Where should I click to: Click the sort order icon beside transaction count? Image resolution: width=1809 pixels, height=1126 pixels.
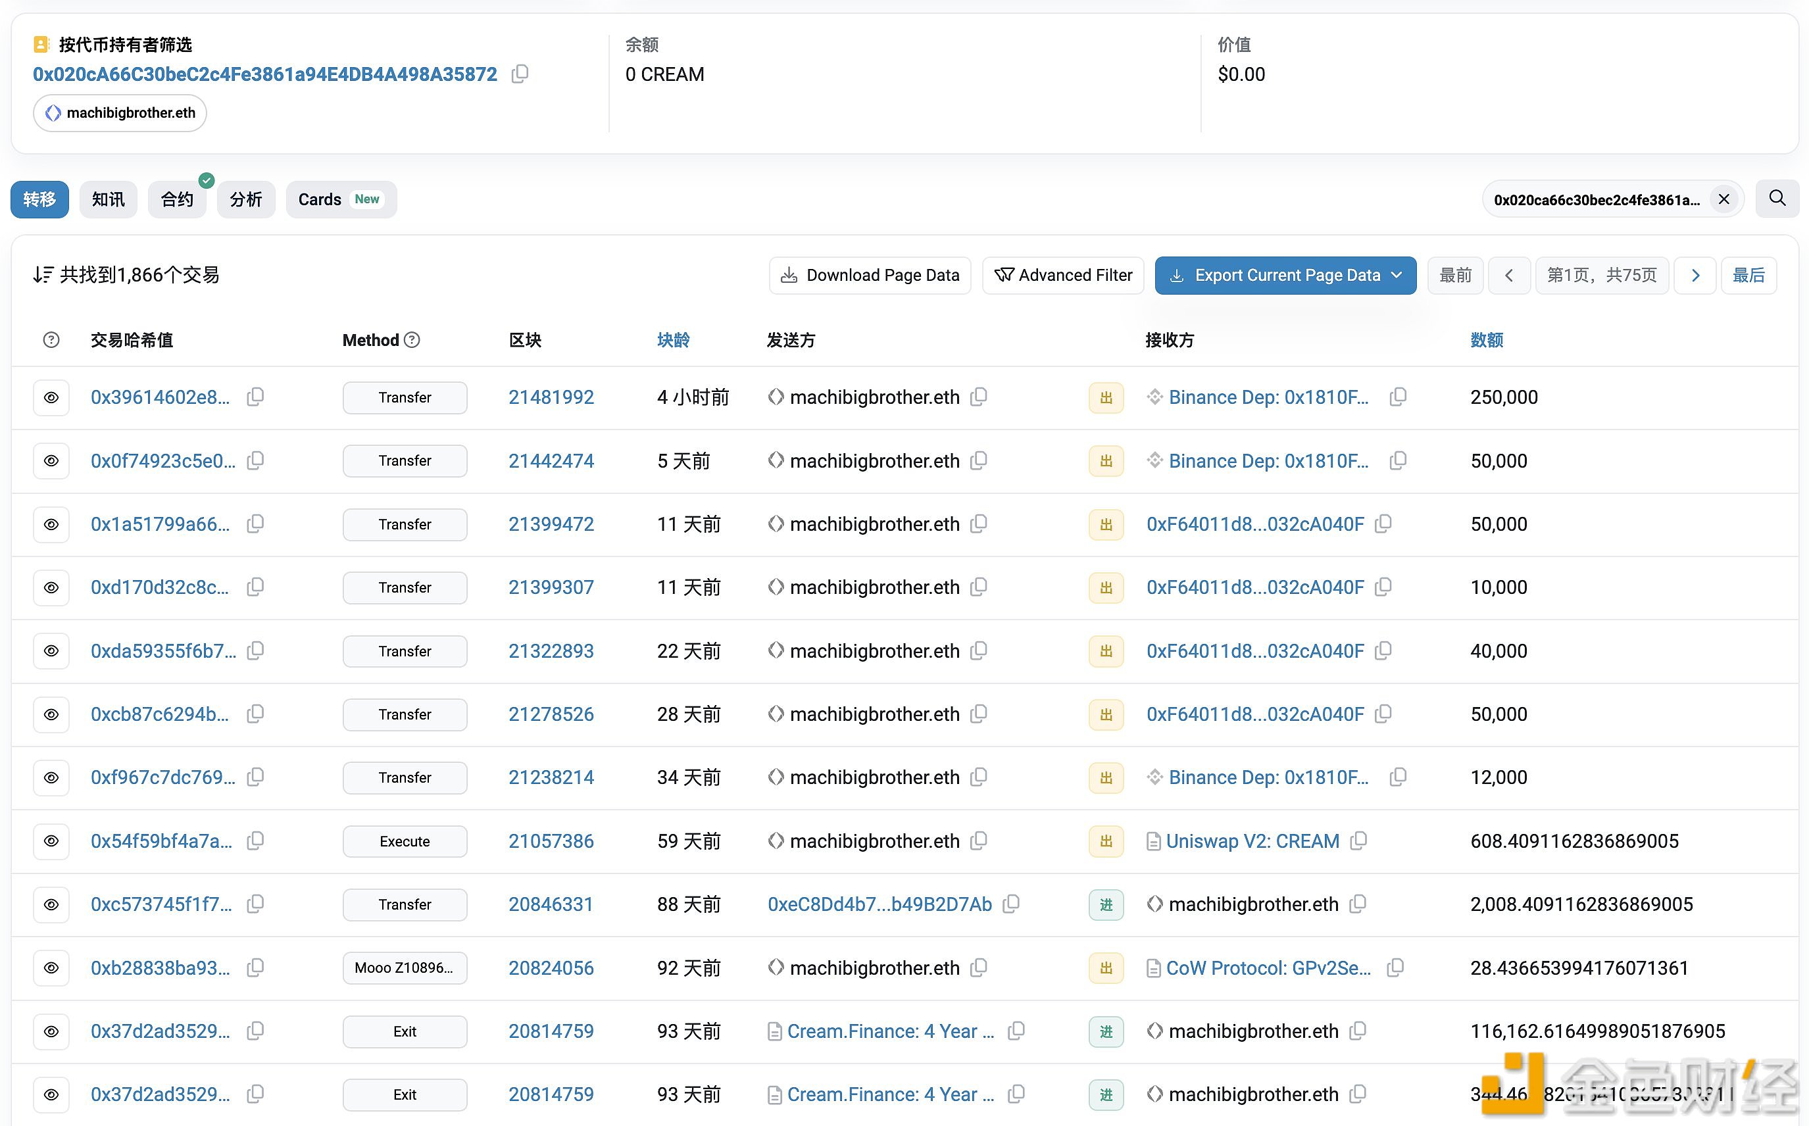click(x=43, y=275)
